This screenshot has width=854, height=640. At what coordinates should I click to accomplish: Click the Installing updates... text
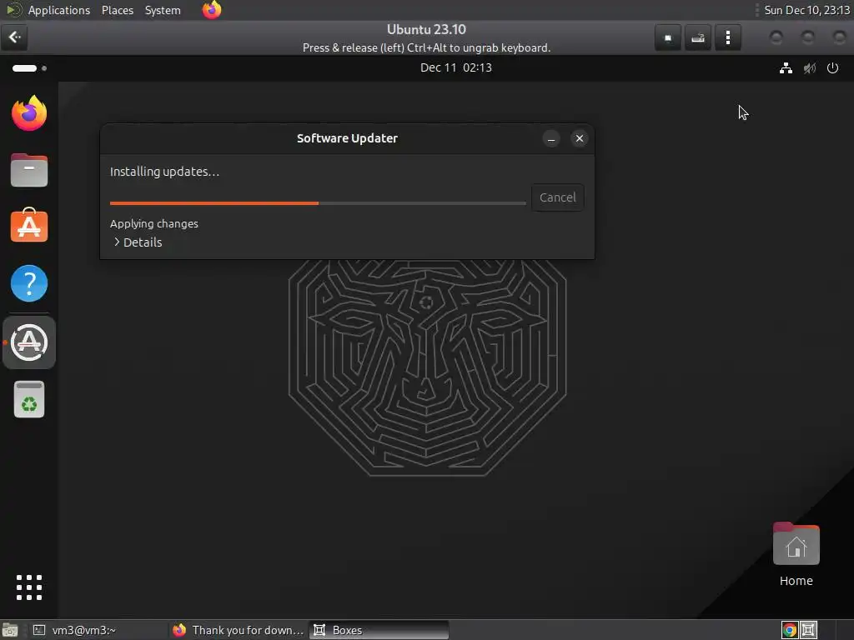164,172
